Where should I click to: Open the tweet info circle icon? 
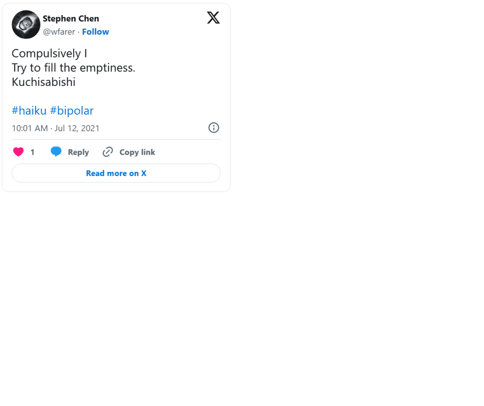click(214, 127)
